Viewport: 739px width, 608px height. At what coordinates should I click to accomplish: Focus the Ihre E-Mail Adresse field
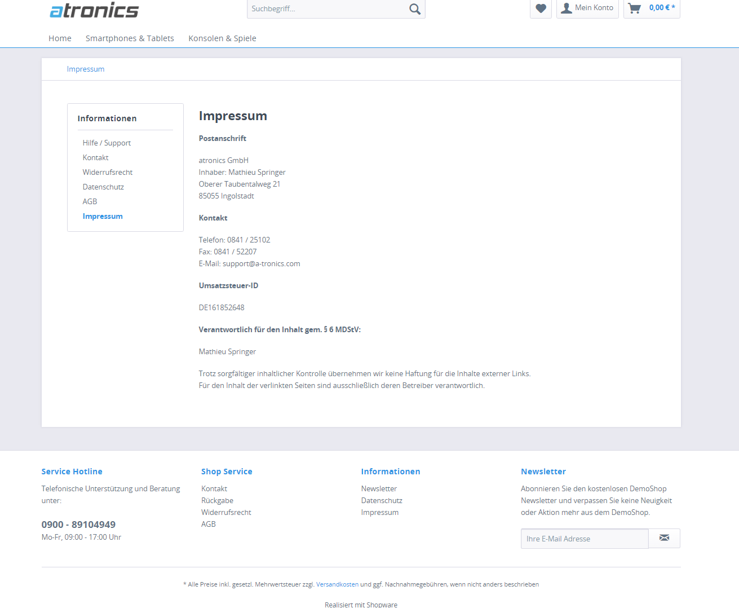(x=585, y=539)
